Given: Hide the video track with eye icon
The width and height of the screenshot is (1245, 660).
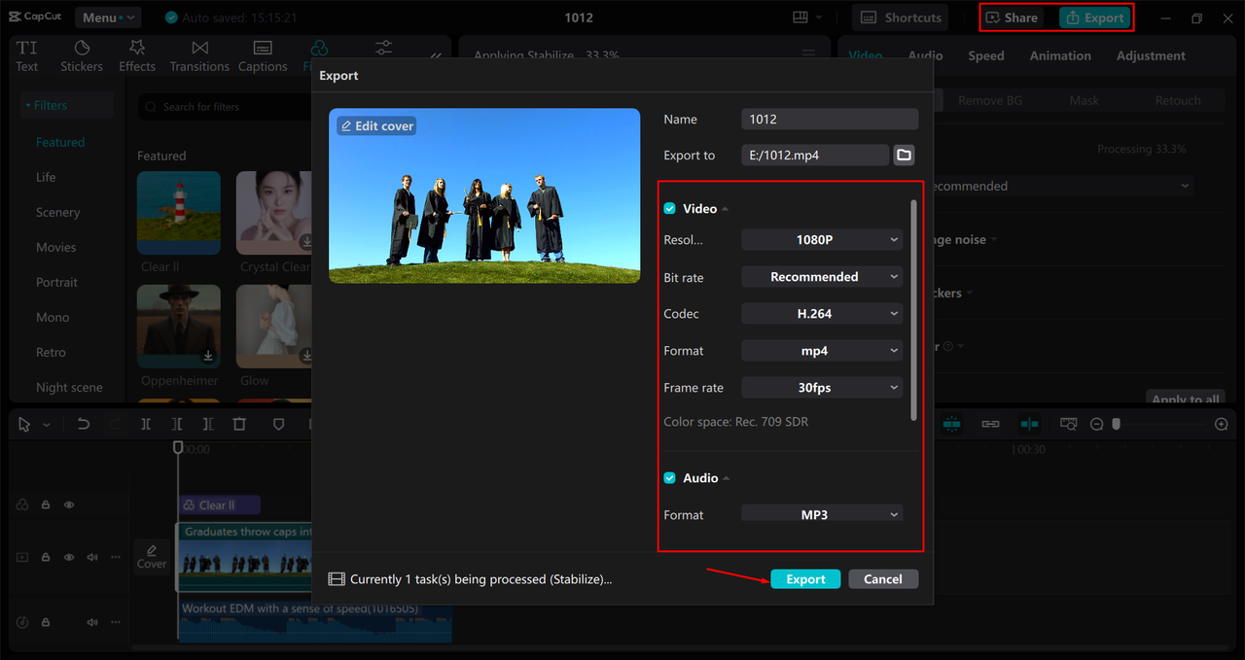Looking at the screenshot, I should [69, 557].
